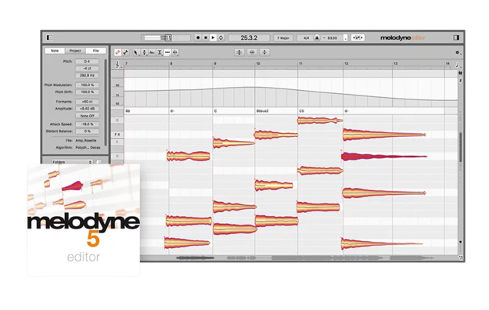The image size is (489, 310).
Task: Open the settings gear dropdown
Action: click(x=458, y=52)
